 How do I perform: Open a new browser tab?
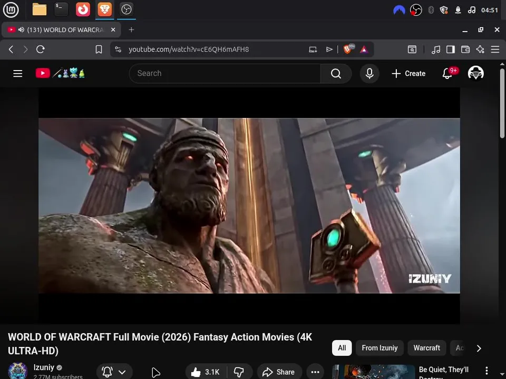point(131,29)
